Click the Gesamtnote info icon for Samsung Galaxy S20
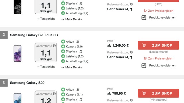Screen dimensions: 184x103 (54, 94)
